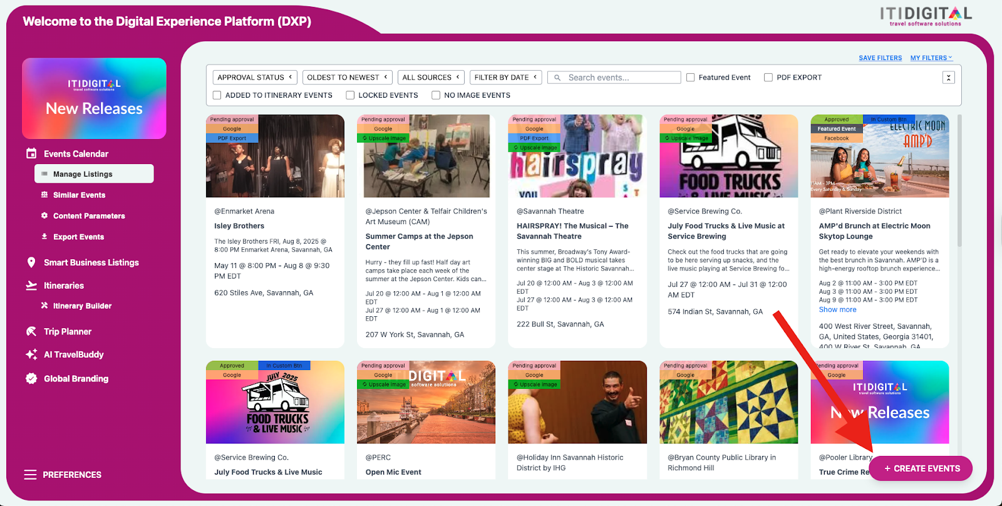This screenshot has height=506, width=1002.
Task: Check Added to Itinerary Events
Action: (217, 95)
